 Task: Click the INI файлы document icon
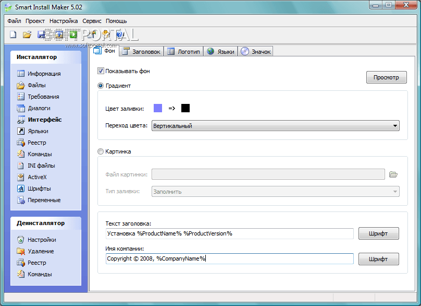[21, 166]
